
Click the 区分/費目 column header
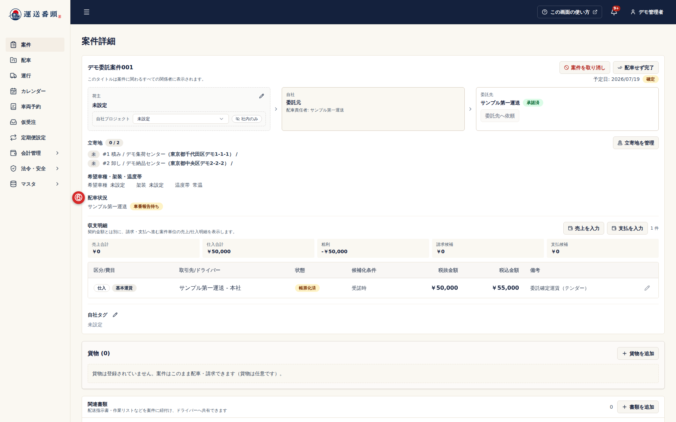pyautogui.click(x=104, y=270)
